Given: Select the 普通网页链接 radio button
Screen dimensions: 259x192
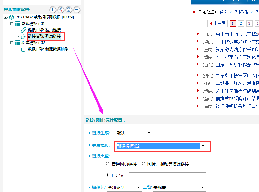Looking at the screenshot, I should [108, 164].
